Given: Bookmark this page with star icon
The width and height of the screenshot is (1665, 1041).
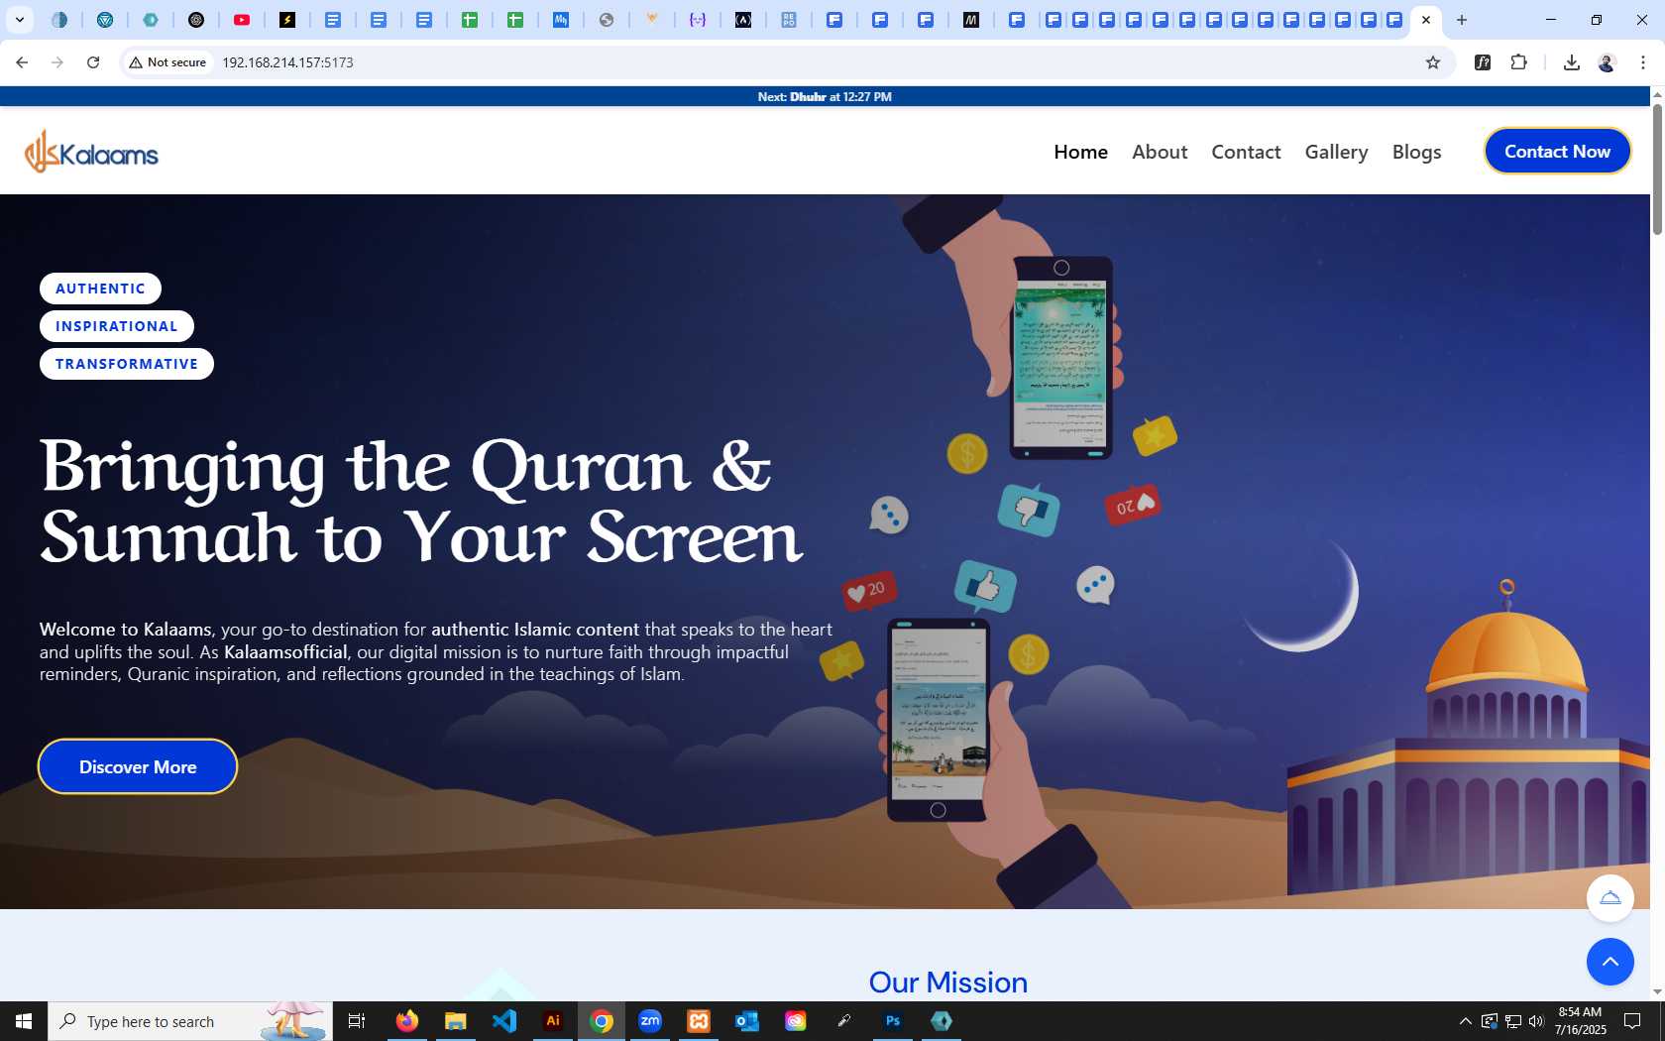Looking at the screenshot, I should coord(1432,62).
